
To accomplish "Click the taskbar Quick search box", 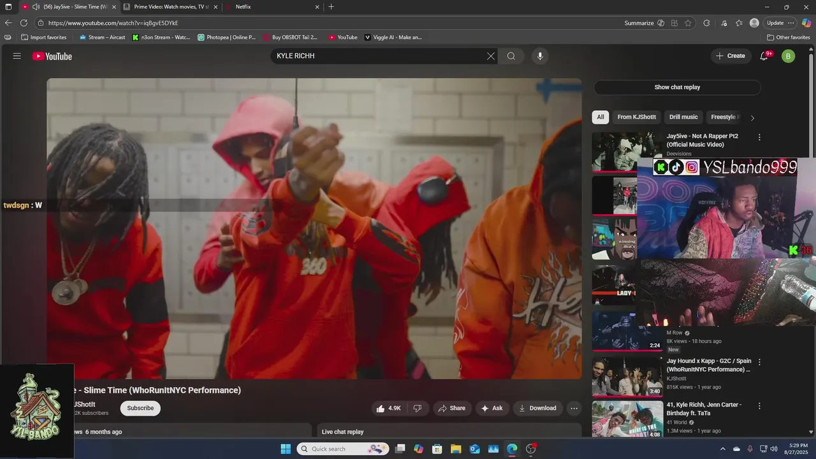I will coord(342,449).
